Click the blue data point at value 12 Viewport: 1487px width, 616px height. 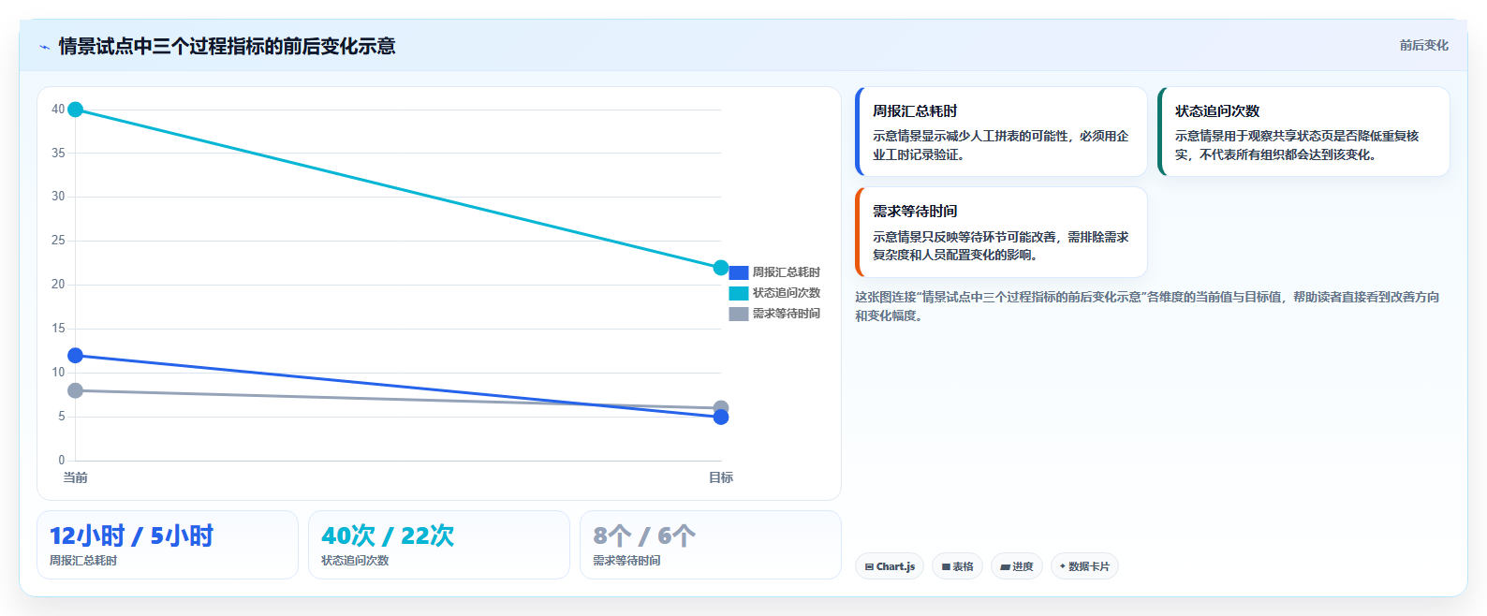pos(76,356)
